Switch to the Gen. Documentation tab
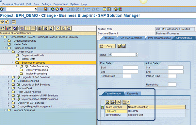This screenshot has width=196, height=125. click(x=131, y=38)
